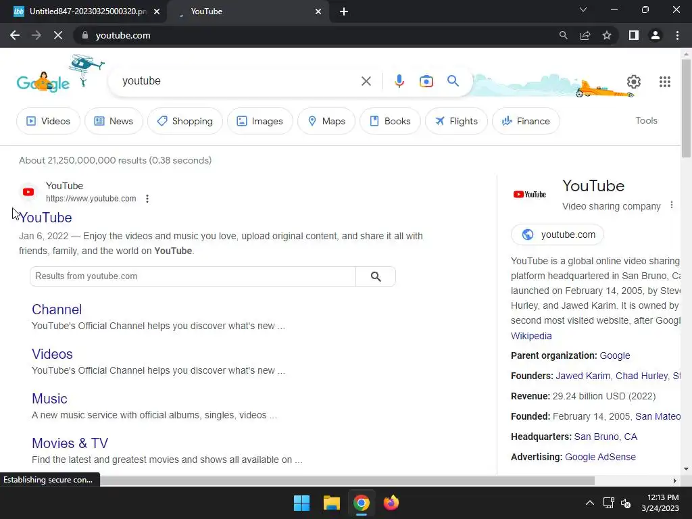The height and width of the screenshot is (519, 692).
Task: Open the San Bruno, CA link
Action: click(x=605, y=437)
